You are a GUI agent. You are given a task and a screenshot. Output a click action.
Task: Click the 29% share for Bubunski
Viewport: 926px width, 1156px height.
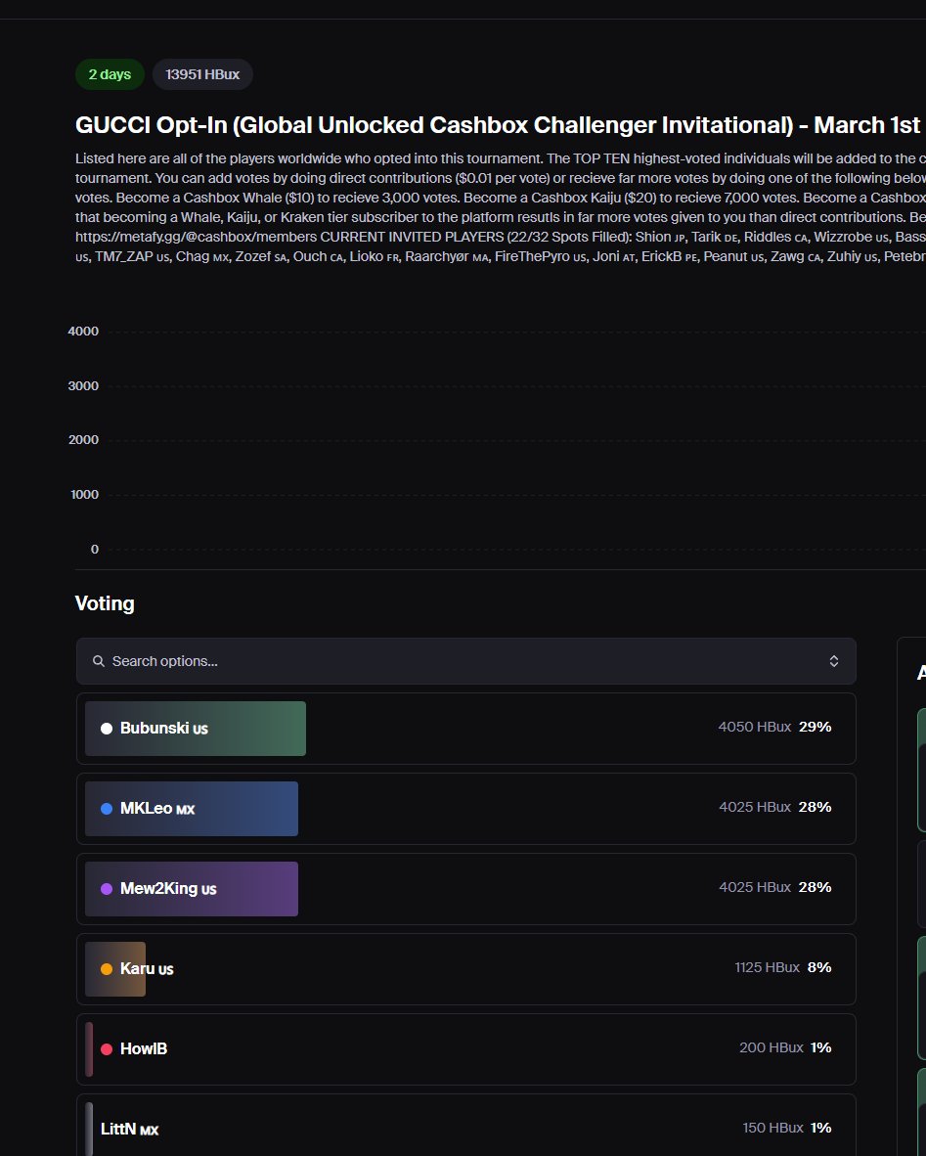tap(816, 727)
